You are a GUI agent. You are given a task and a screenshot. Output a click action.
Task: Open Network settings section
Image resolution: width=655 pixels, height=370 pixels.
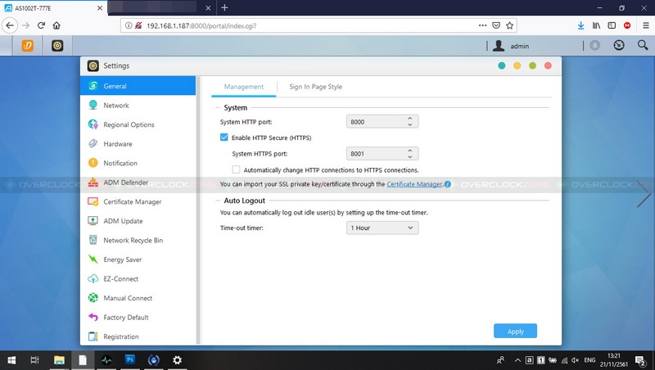click(x=138, y=106)
